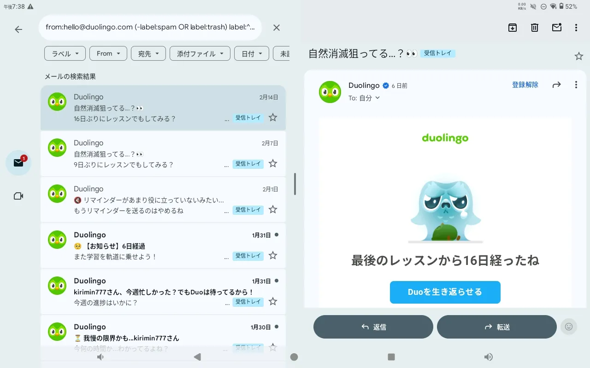This screenshot has height=368, width=590.
Task: Open the 【お知らせ】6日経過 email
Action: [x=163, y=246]
